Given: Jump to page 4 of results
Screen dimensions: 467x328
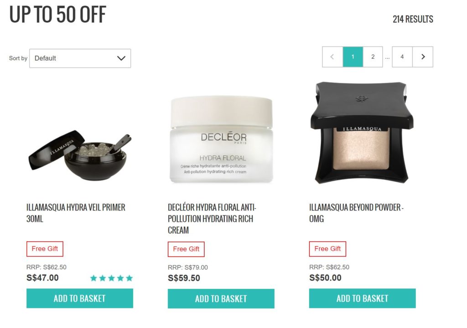Looking at the screenshot, I should point(402,57).
